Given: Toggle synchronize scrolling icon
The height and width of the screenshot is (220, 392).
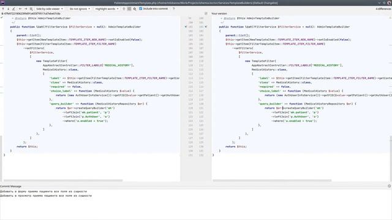Looking at the screenshot, I should pos(129,9).
